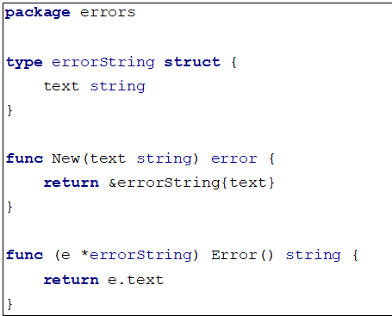This screenshot has width=392, height=316.
Task: Click the final closing brace
Action: click(9, 303)
